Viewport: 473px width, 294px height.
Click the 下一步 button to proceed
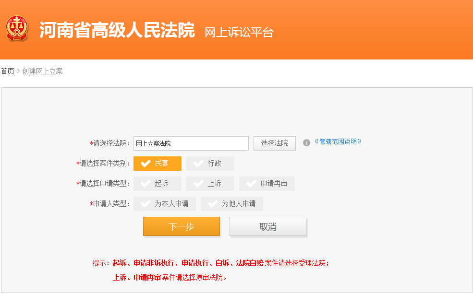click(x=181, y=226)
